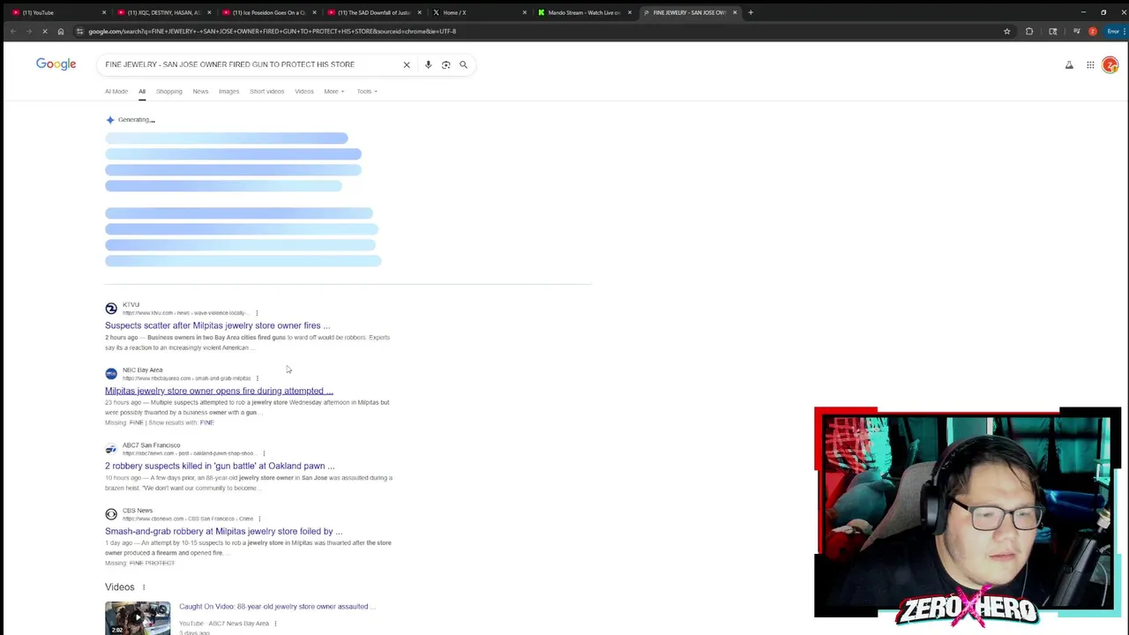Image resolution: width=1129 pixels, height=635 pixels.
Task: Open the Google account avatar
Action: coord(1110,64)
